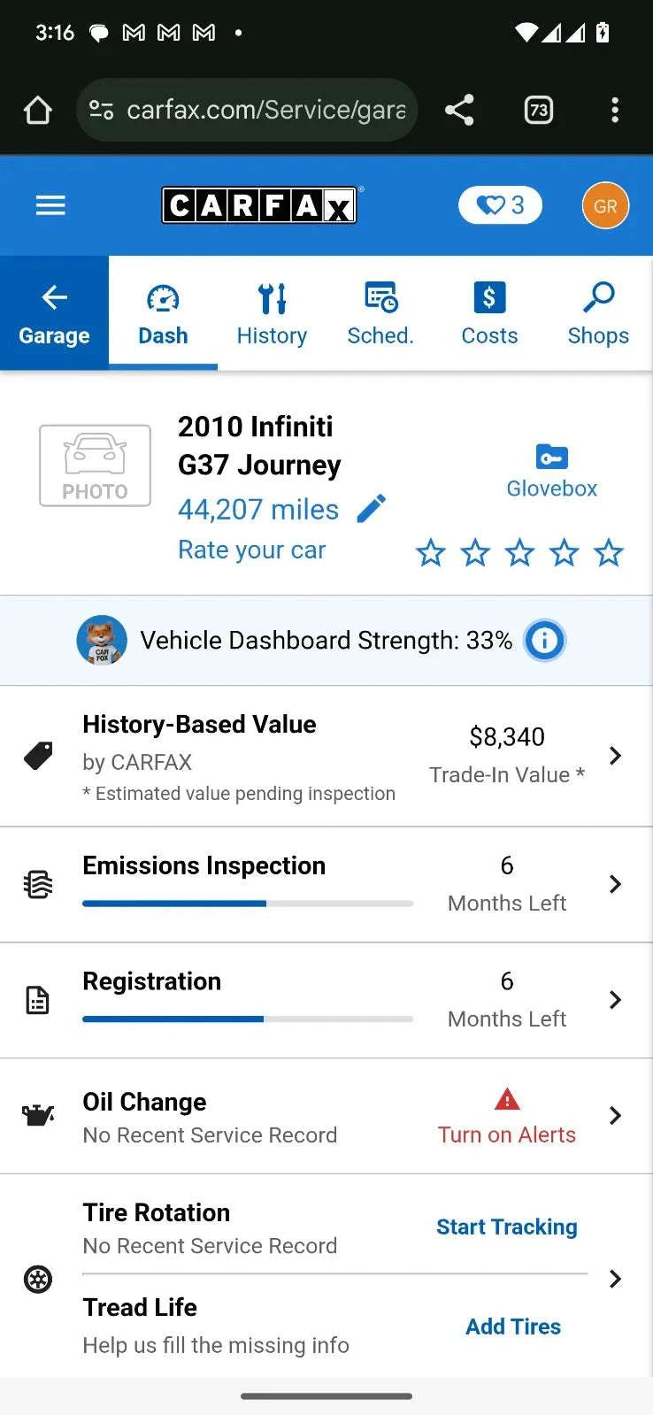Open the browser tab switcher showing 73
The width and height of the screenshot is (653, 1415).
pos(538,110)
